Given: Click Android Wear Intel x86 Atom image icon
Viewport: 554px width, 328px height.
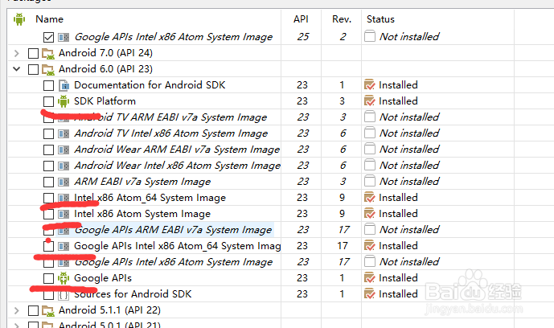Looking at the screenshot, I should pos(64,166).
